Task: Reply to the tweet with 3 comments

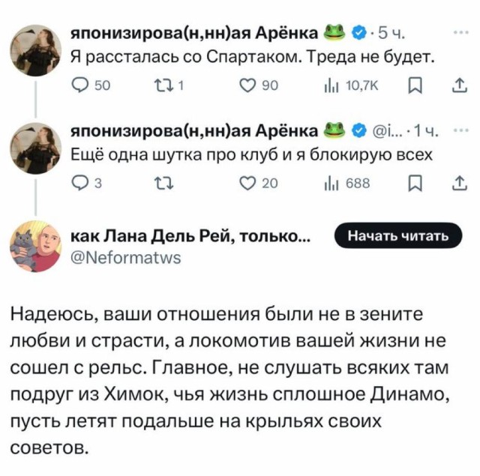Action: click(x=87, y=183)
